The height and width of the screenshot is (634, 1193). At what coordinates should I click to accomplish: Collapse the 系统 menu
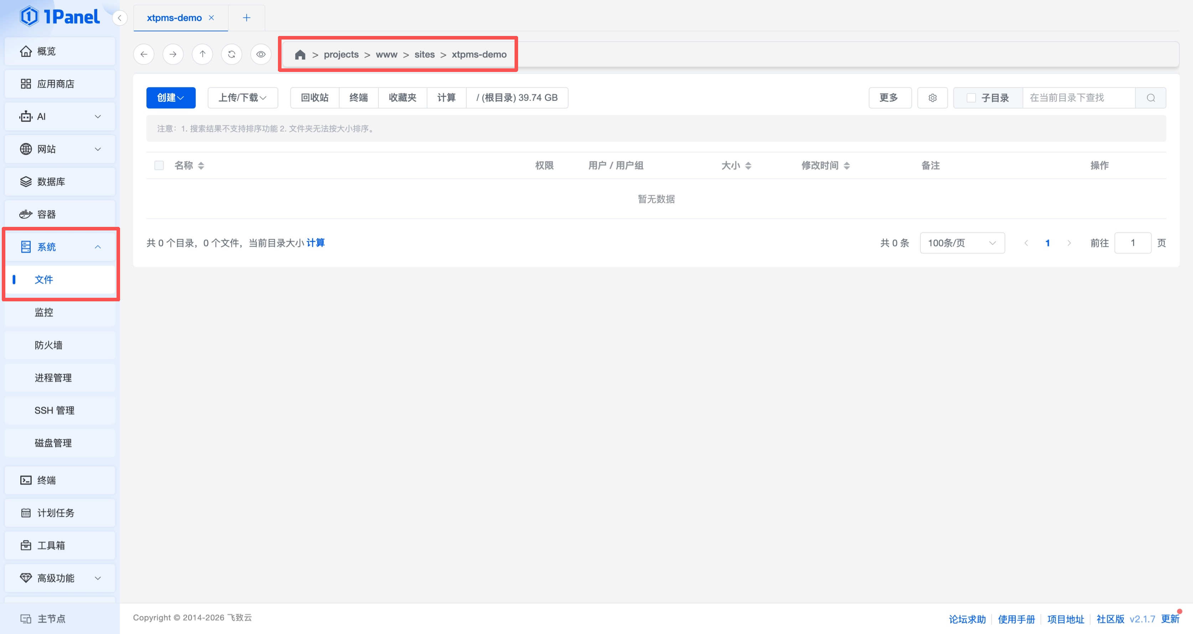[60, 247]
